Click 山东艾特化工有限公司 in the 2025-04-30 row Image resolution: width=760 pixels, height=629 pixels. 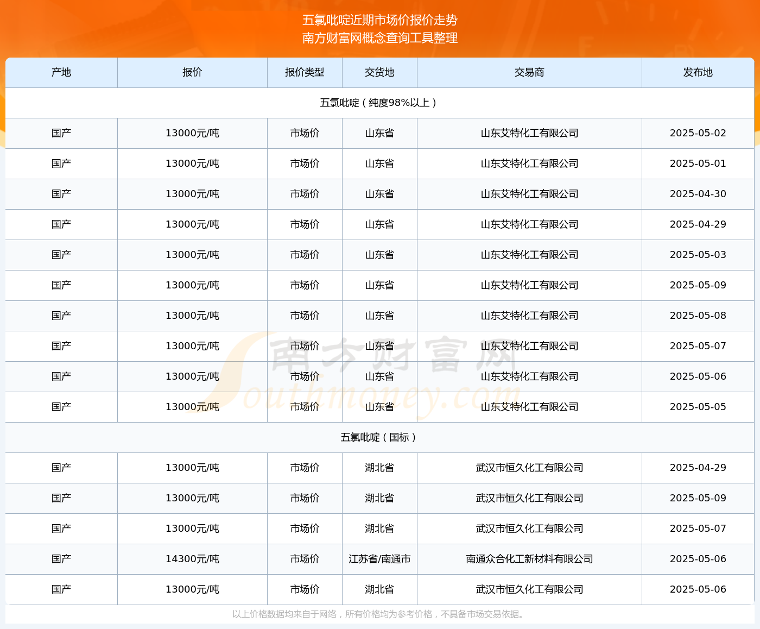tap(529, 194)
